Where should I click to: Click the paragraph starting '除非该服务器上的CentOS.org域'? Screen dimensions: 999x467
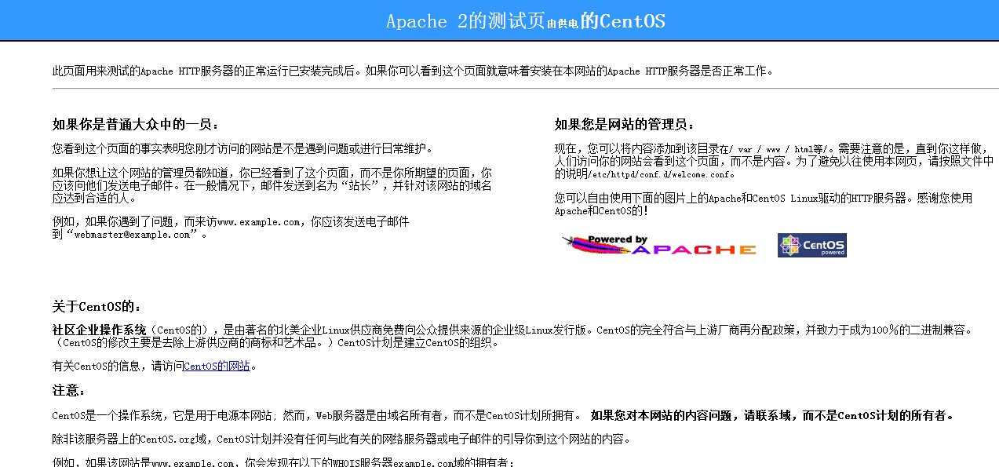click(341, 439)
